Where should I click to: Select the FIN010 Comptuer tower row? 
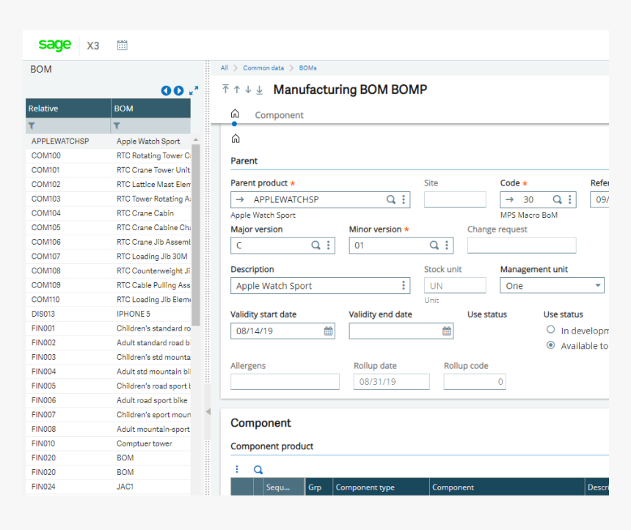point(109,443)
